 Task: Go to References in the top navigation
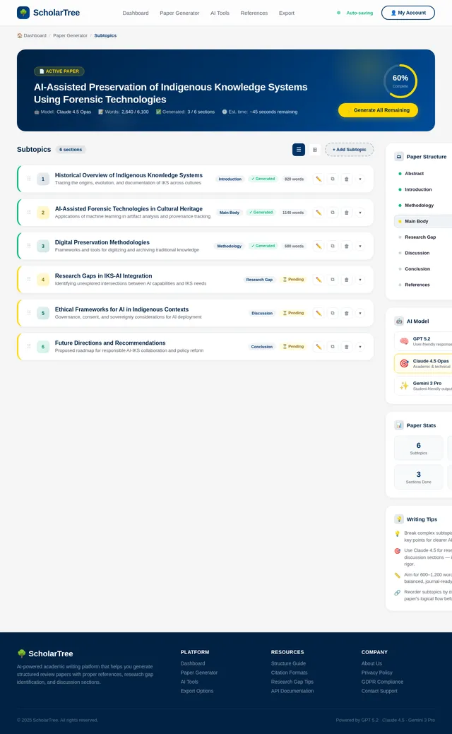(x=254, y=13)
